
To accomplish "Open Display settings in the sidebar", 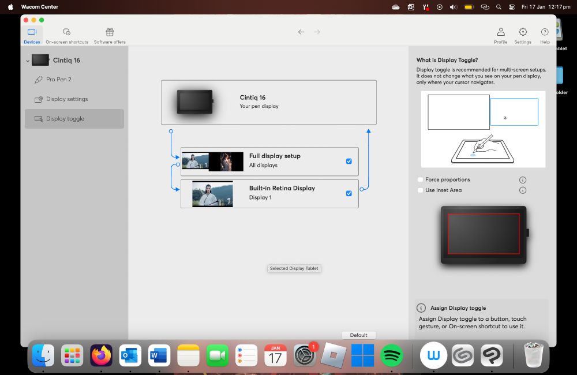I will pos(67,99).
